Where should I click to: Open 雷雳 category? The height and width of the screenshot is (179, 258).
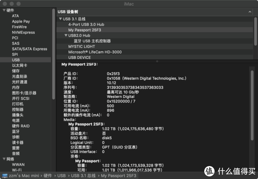coord(16,148)
